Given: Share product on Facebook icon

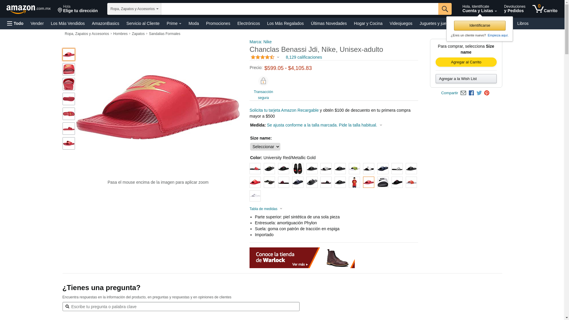Looking at the screenshot, I should 471,93.
